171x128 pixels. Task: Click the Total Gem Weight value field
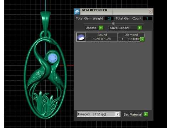[109, 18]
